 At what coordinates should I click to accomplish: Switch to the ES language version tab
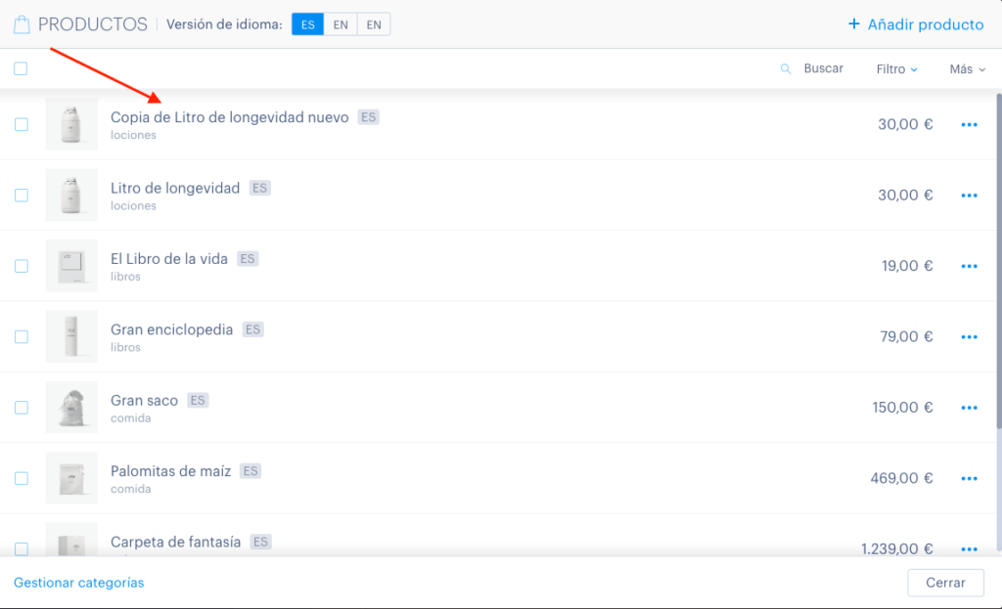[308, 24]
